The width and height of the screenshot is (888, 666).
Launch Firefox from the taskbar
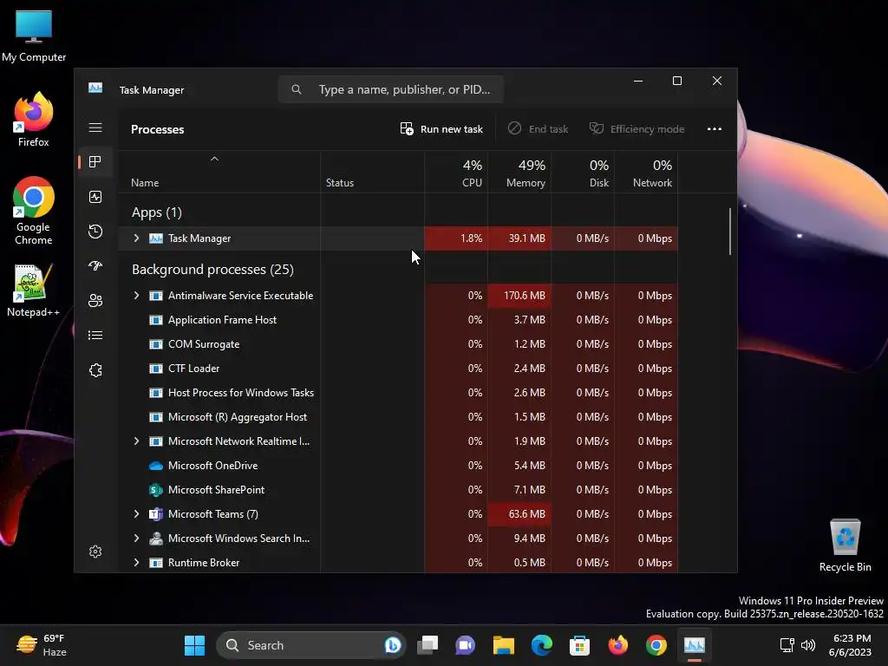click(617, 645)
